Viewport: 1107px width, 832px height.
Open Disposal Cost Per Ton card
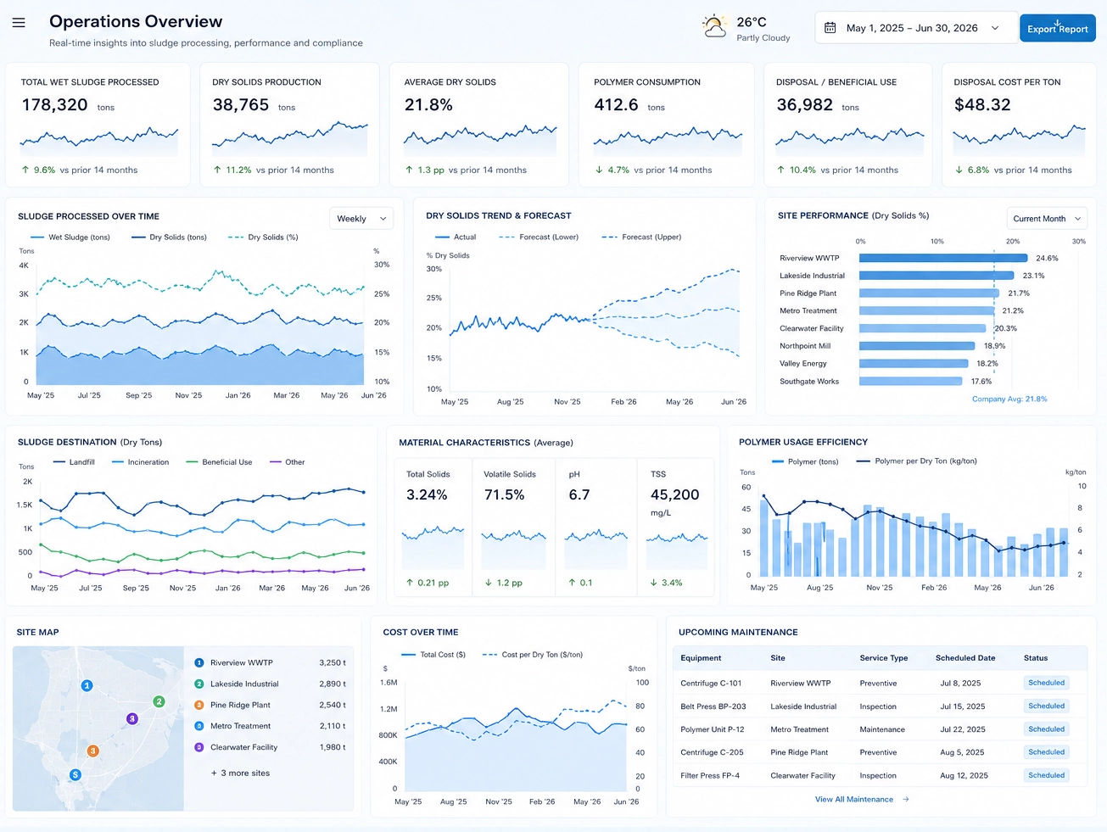tap(1019, 125)
